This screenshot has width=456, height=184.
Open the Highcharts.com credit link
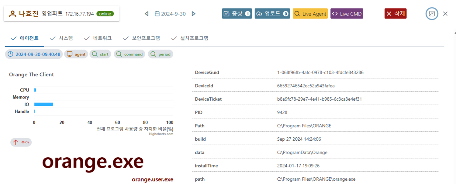[x=161, y=134]
